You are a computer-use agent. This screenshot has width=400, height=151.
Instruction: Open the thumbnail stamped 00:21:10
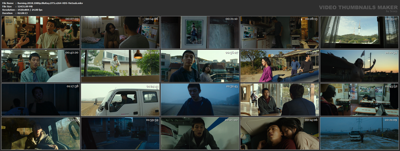tap(200, 32)
